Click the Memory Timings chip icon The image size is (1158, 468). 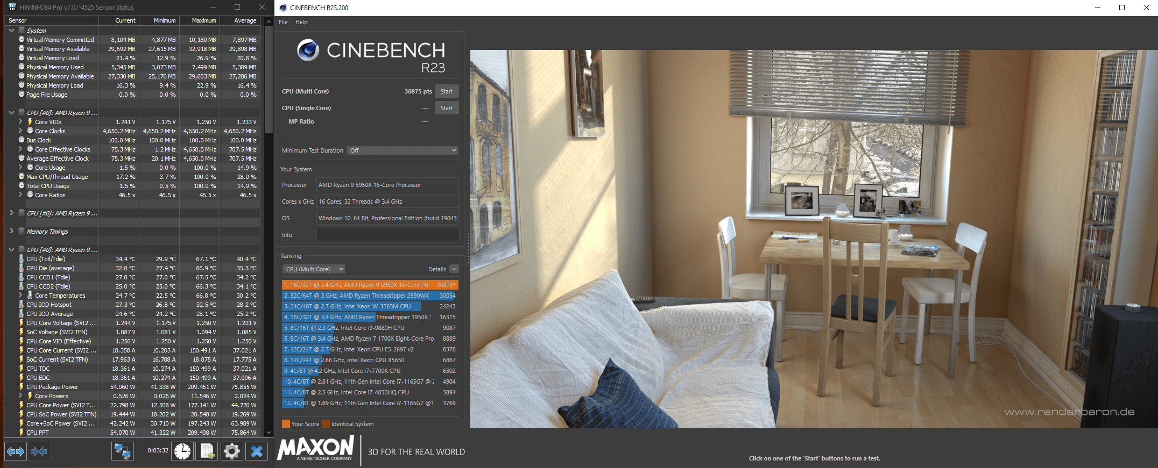click(22, 232)
